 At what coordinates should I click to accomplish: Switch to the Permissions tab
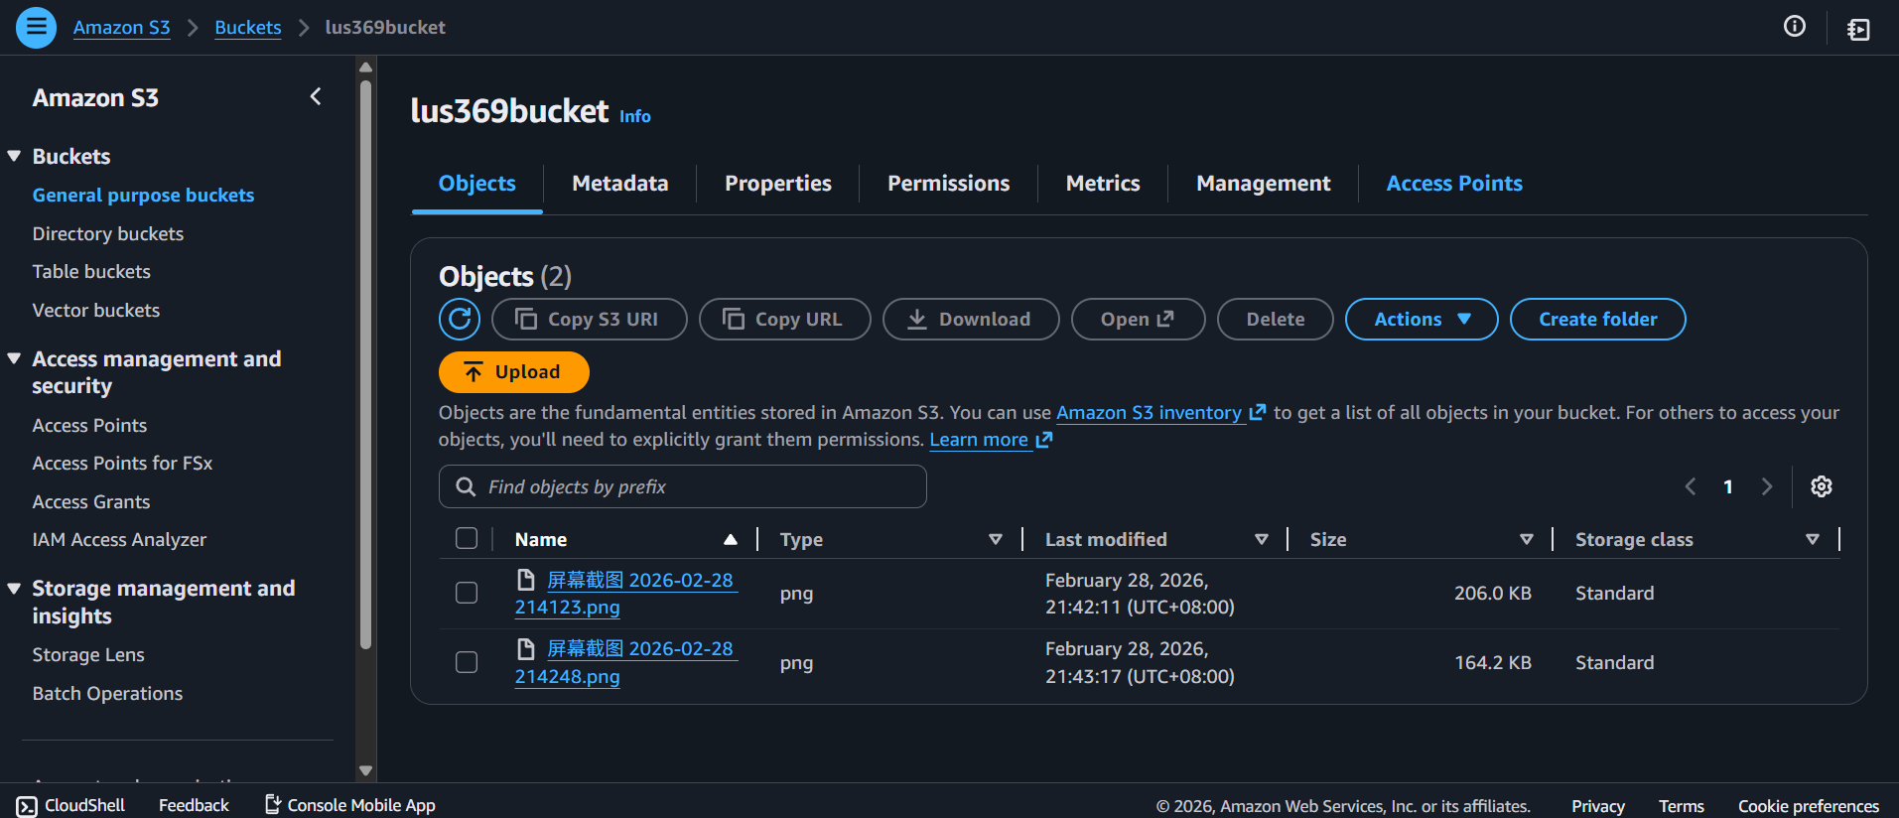click(948, 184)
